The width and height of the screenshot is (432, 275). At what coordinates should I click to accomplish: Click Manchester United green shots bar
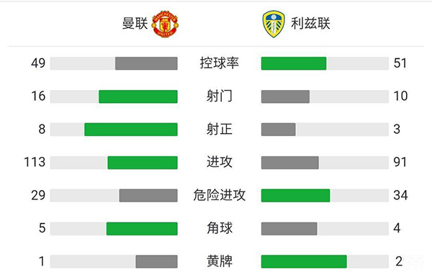(x=138, y=96)
